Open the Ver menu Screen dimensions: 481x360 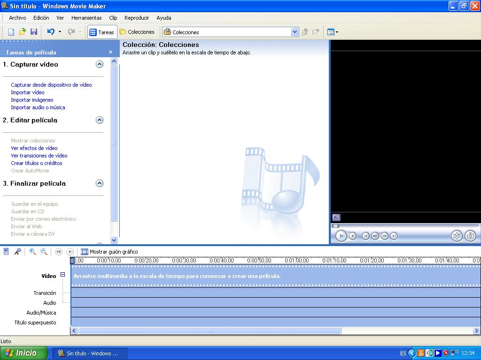(60, 18)
